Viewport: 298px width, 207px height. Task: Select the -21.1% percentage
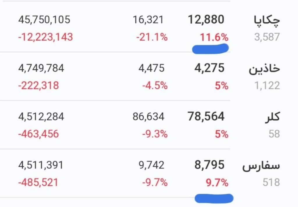click(152, 37)
